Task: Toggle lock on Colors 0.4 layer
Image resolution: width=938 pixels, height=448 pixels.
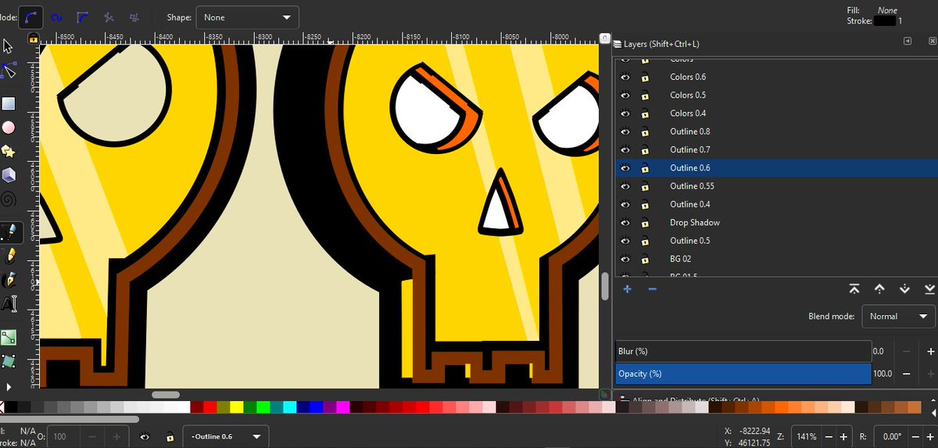Action: [x=645, y=113]
